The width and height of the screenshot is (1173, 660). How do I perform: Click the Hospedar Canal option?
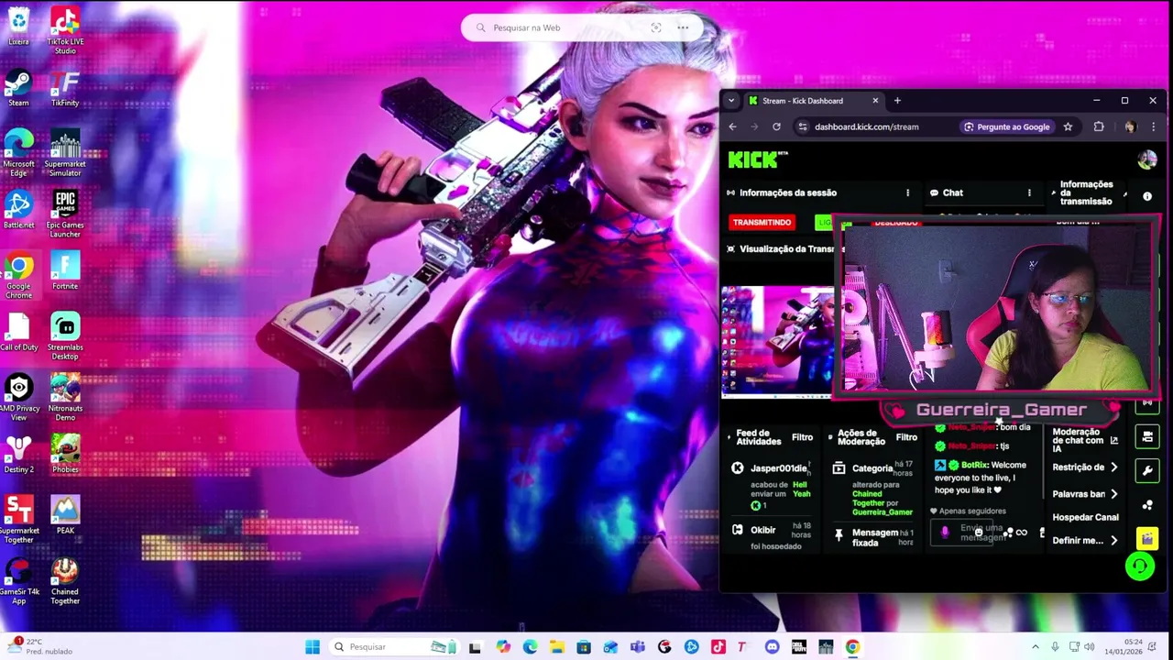[x=1085, y=517]
